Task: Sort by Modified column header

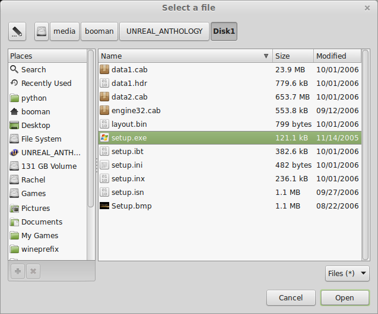Action: (x=338, y=56)
